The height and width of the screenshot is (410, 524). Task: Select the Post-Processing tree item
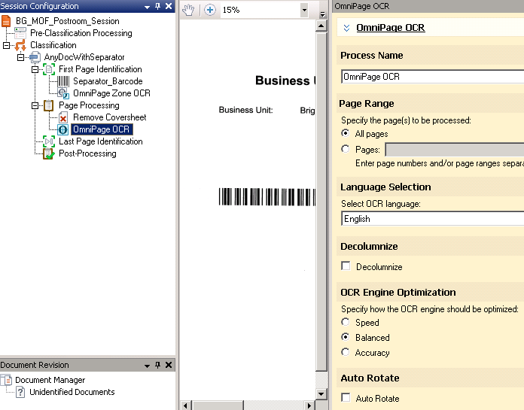point(87,153)
